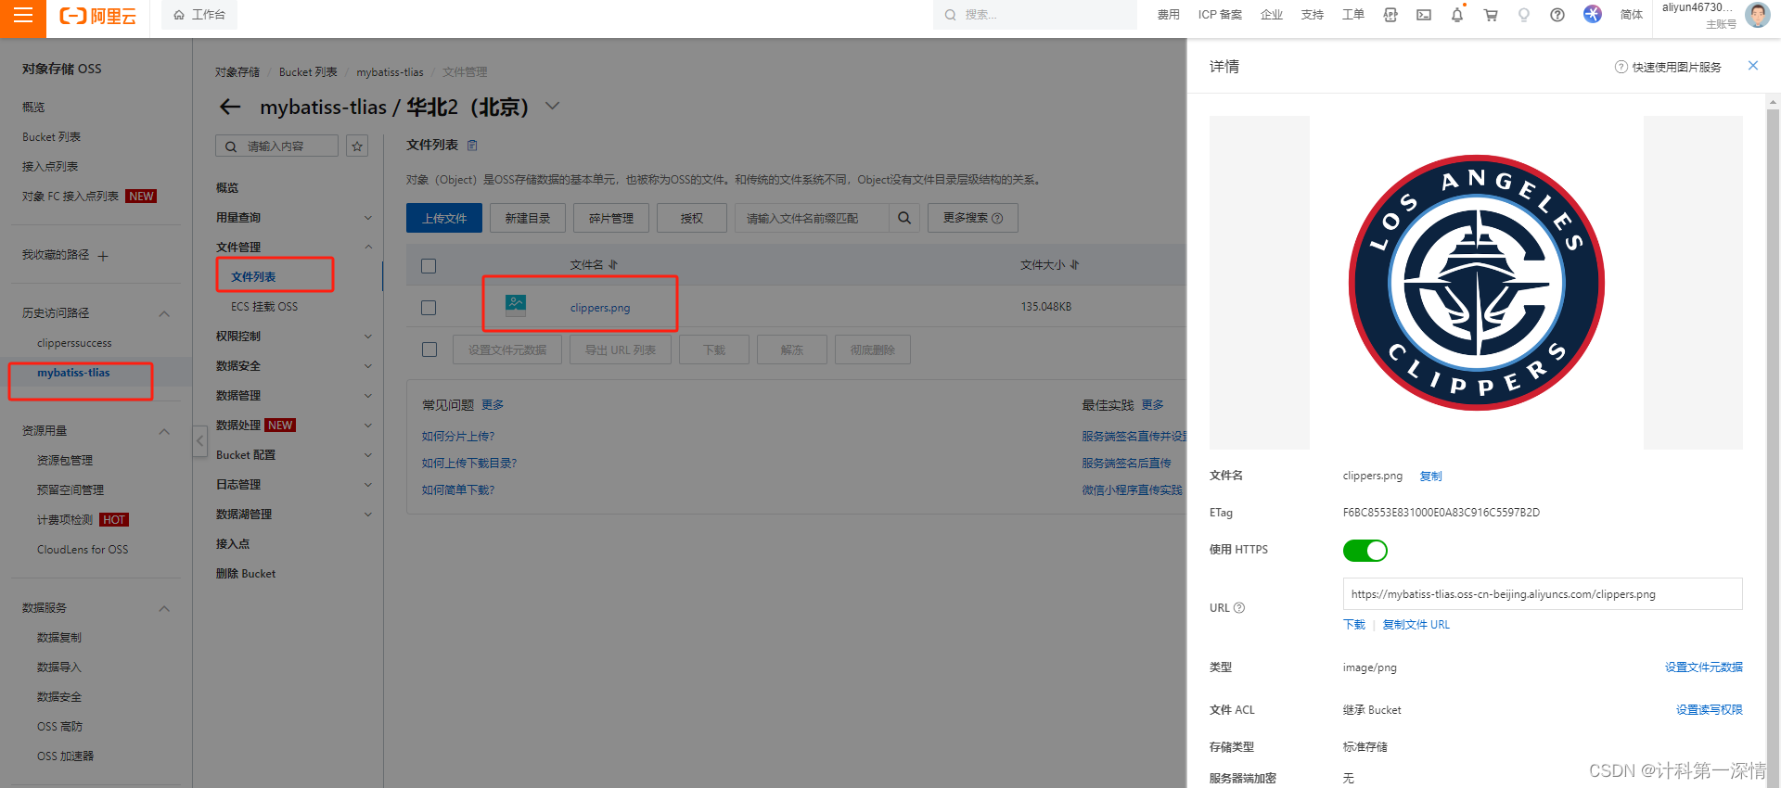The image size is (1781, 788).
Task: Click the top 搜索 search box
Action: (x=1035, y=15)
